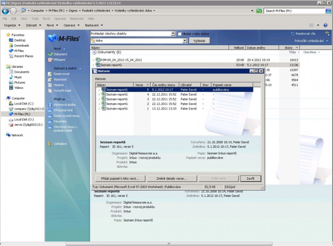Click the Resetovat vše refresh icon
The image size is (333, 246).
point(293,33)
